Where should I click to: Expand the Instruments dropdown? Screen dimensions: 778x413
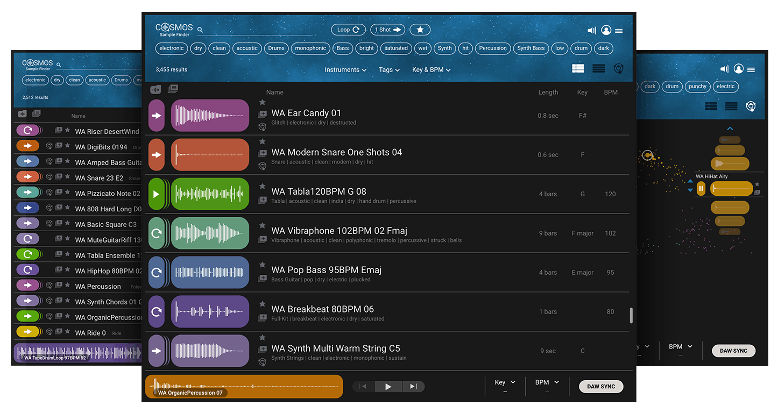pos(345,70)
